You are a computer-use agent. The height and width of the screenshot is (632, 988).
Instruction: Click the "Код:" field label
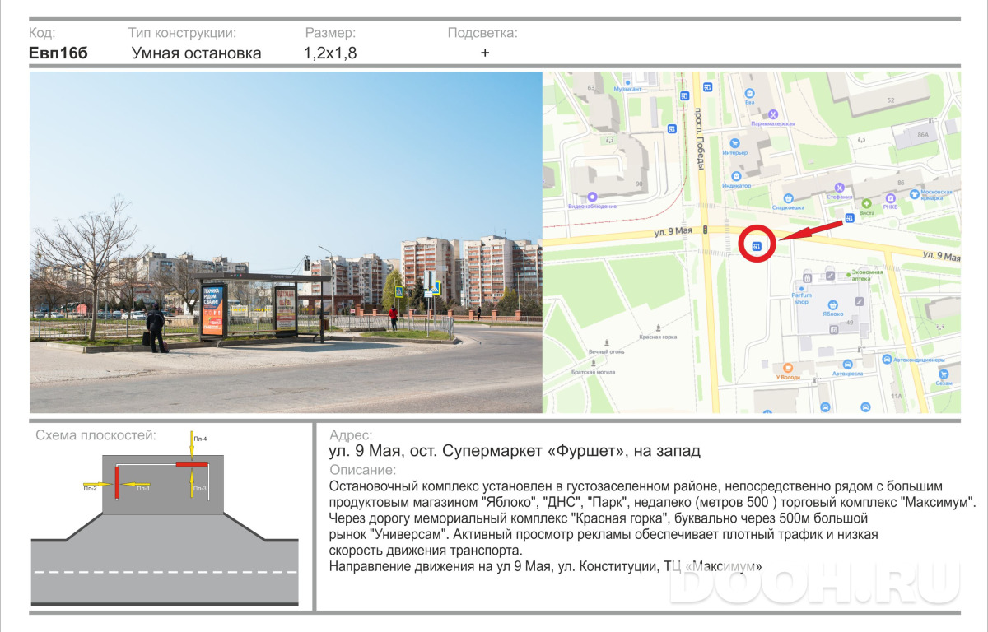click(42, 33)
